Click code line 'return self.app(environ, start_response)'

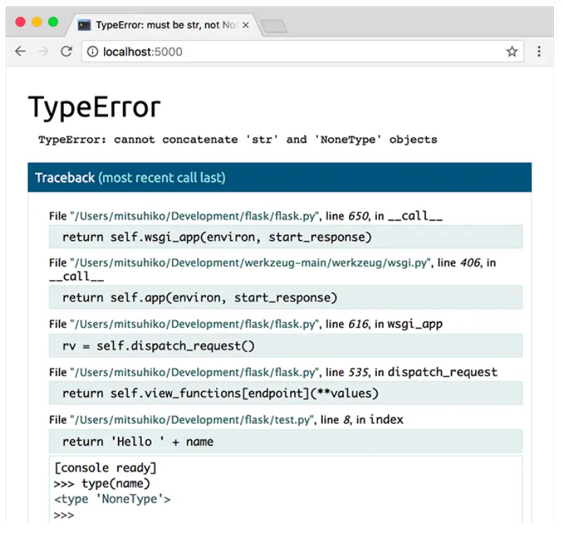(286, 297)
